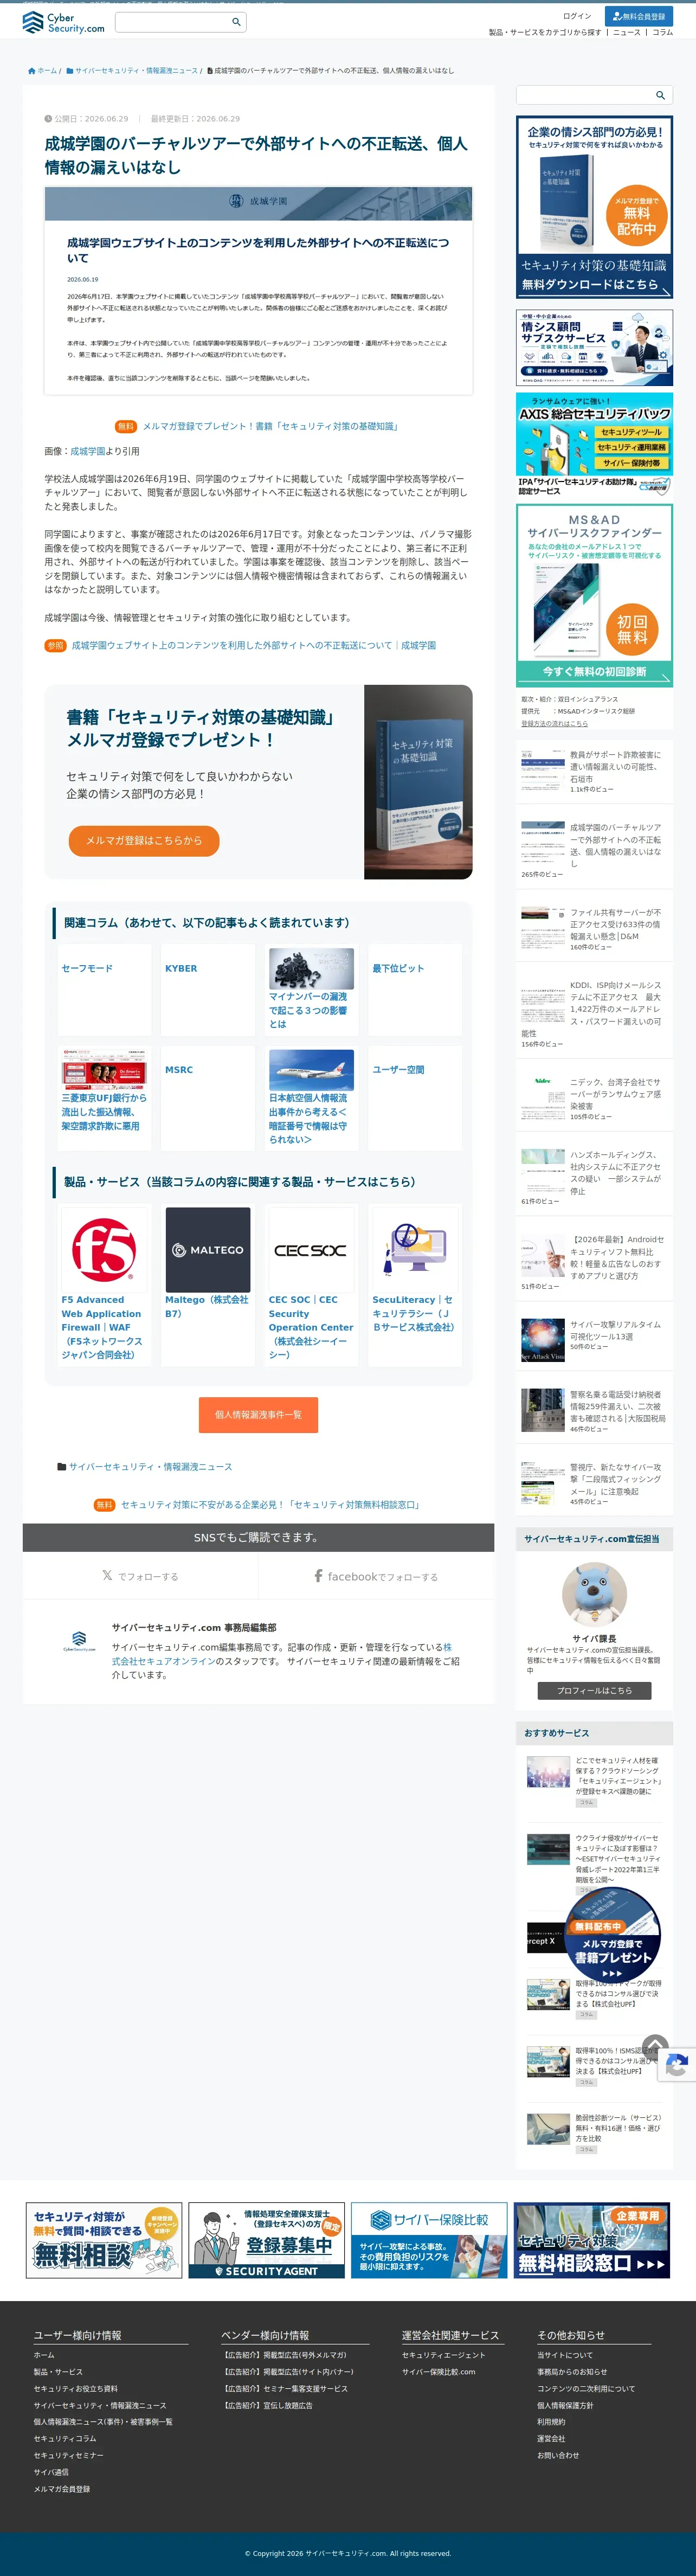Click the 個人情報漏洩事件一覧 button

coord(258,1414)
